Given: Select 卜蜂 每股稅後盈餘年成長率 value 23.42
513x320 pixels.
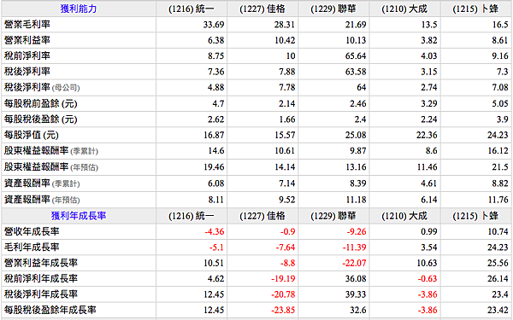Looking at the screenshot, I should coord(498,310).
